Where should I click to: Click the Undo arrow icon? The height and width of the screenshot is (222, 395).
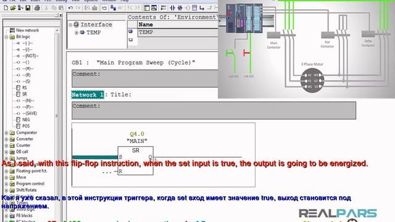[70, 8]
